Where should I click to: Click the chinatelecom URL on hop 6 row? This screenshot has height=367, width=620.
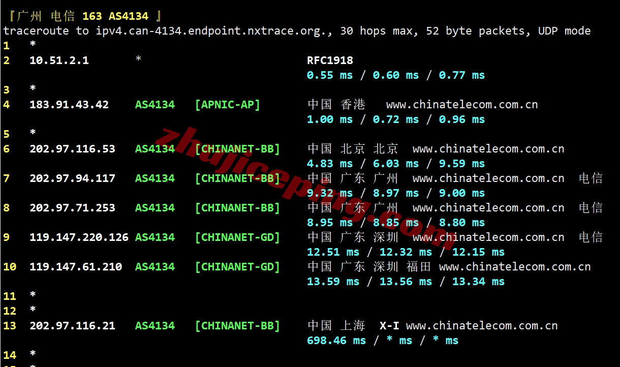tap(488, 149)
